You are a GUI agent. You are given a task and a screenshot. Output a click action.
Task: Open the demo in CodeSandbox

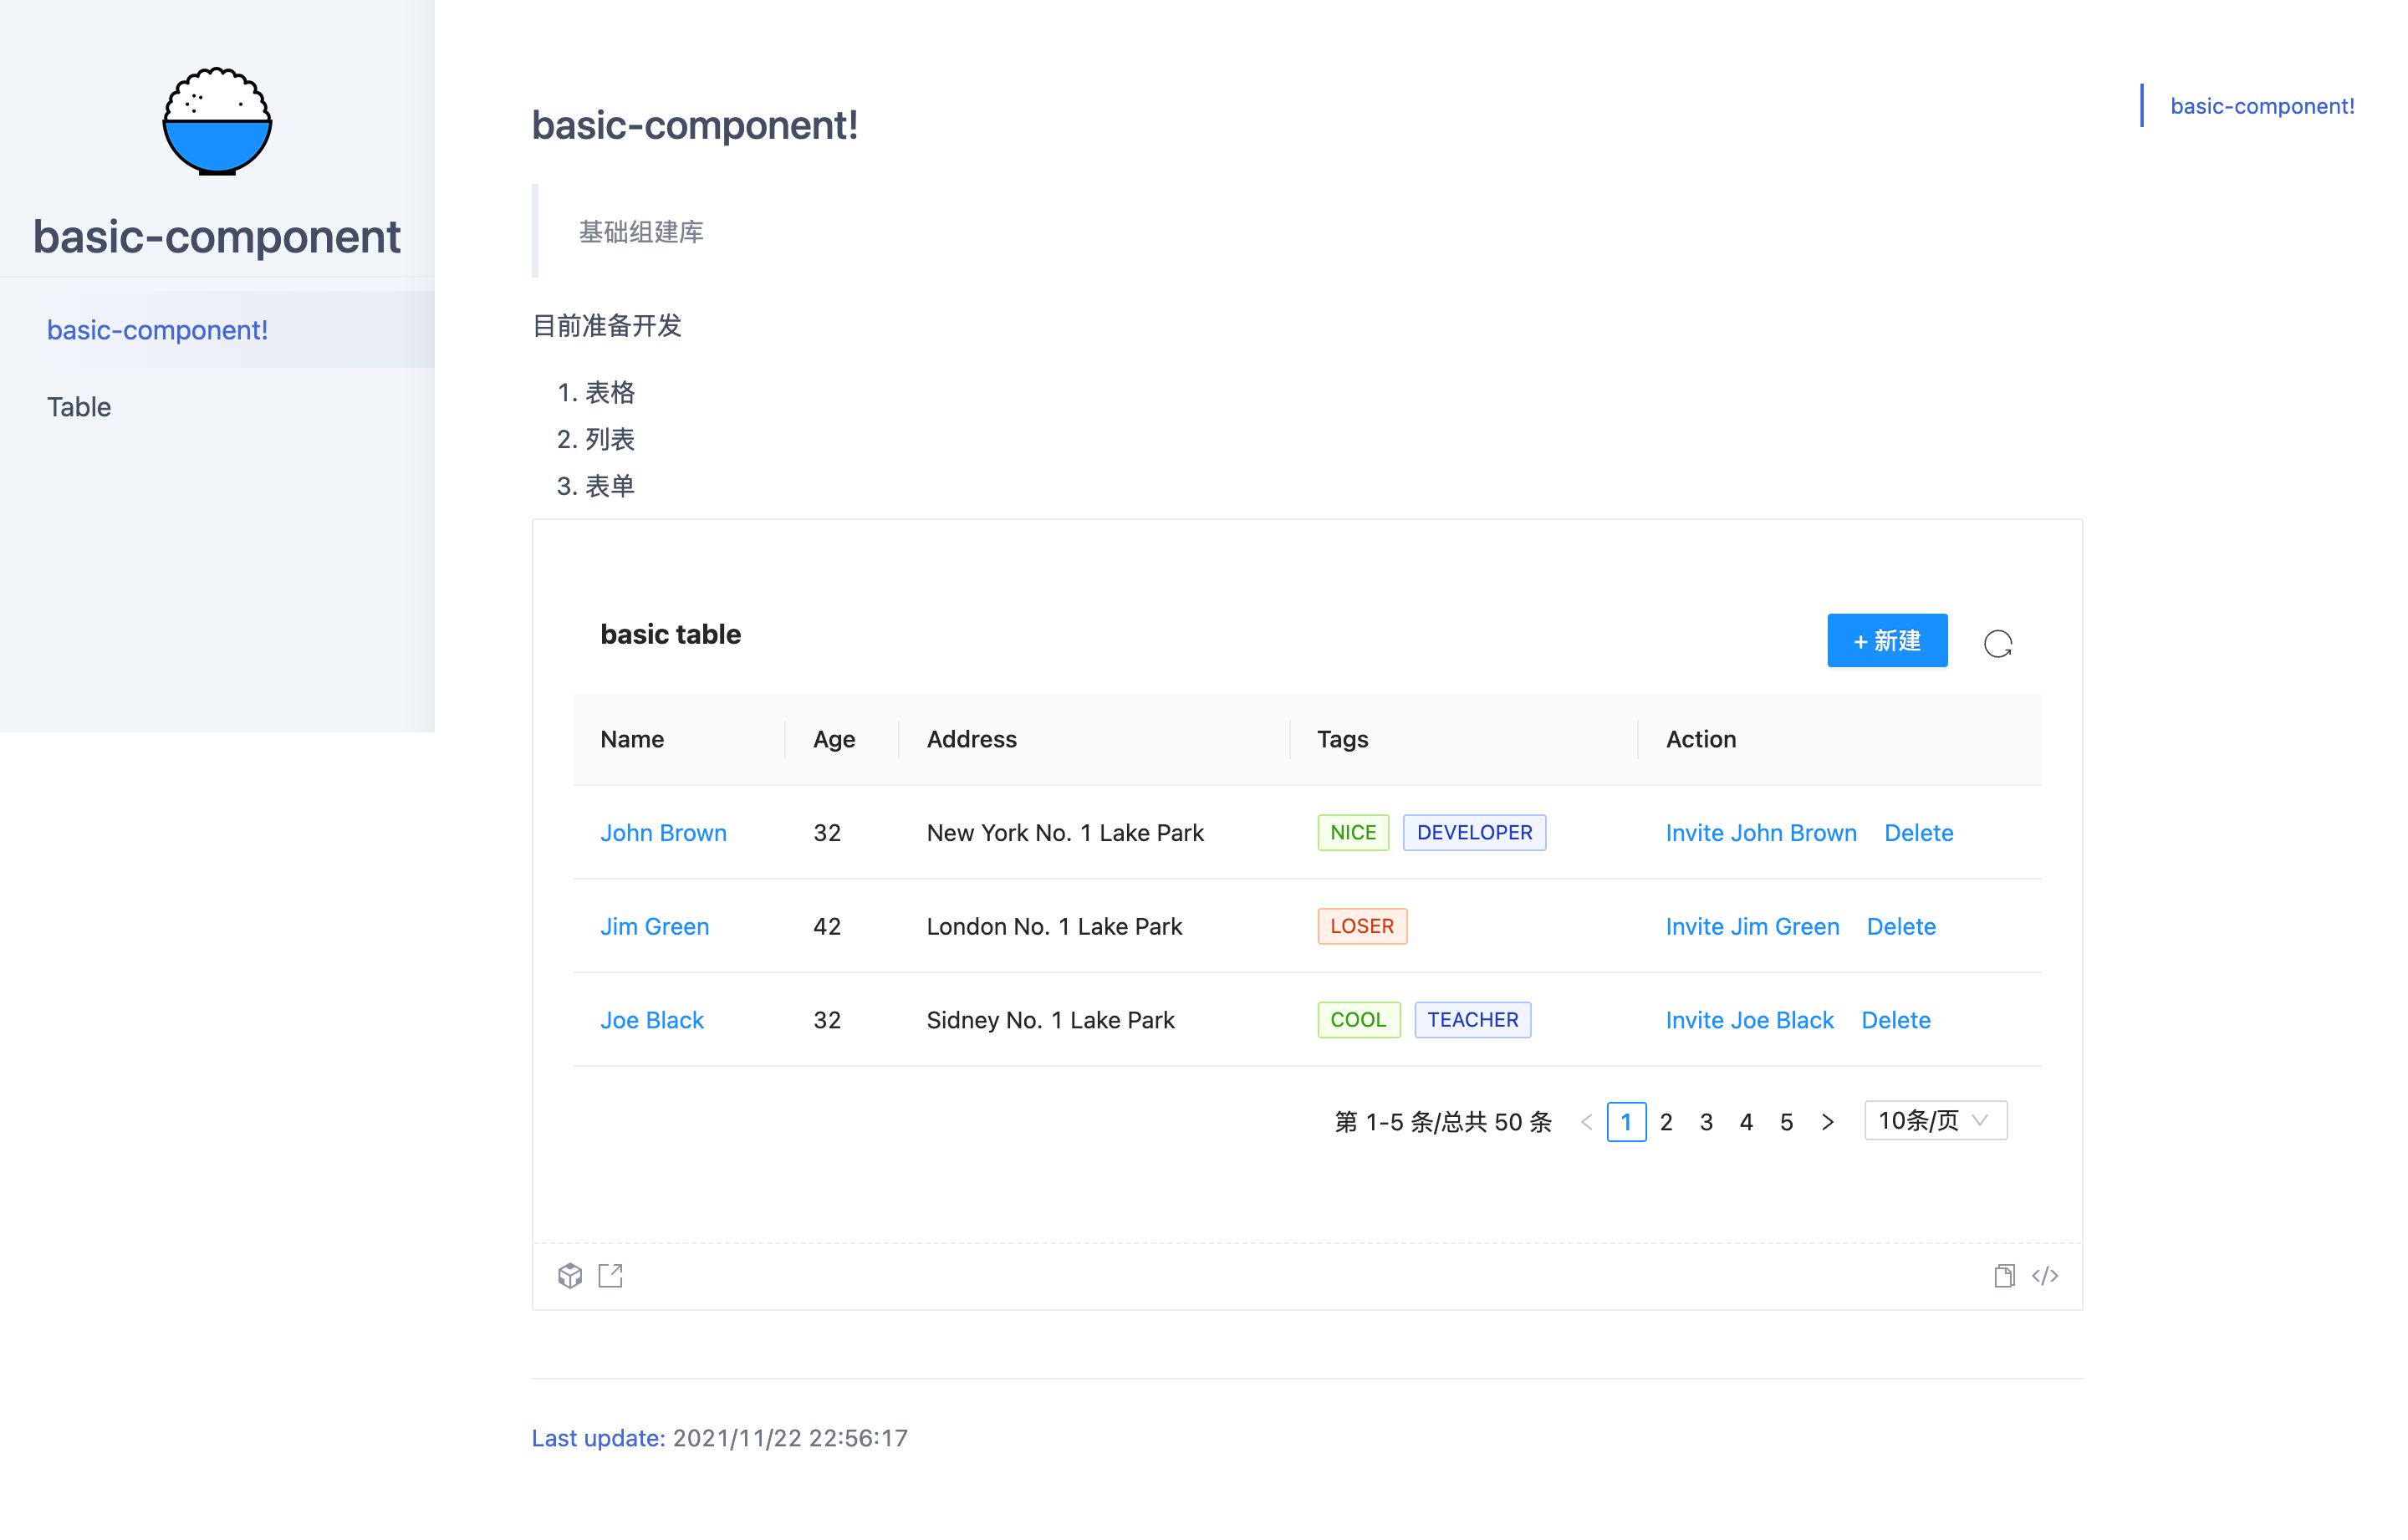[x=570, y=1275]
